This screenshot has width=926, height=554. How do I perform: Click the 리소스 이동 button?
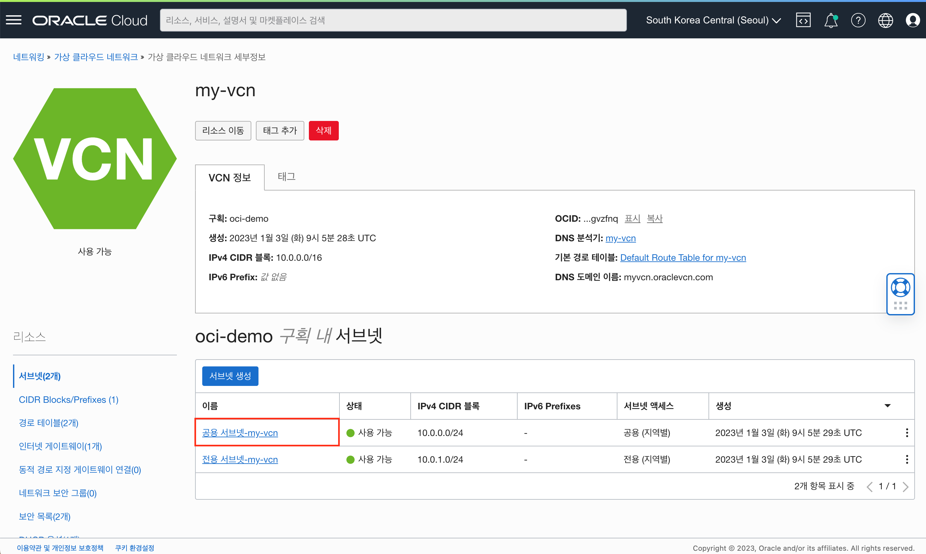[x=223, y=130]
